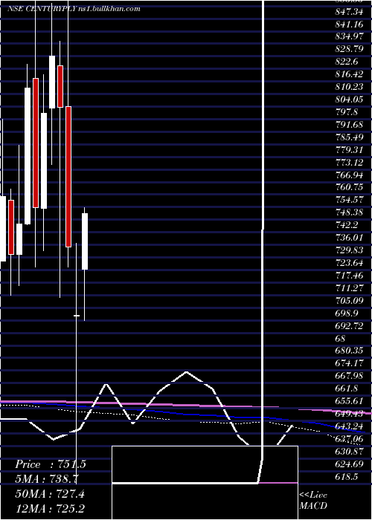Click the 655.61 price axis label

click(349, 400)
